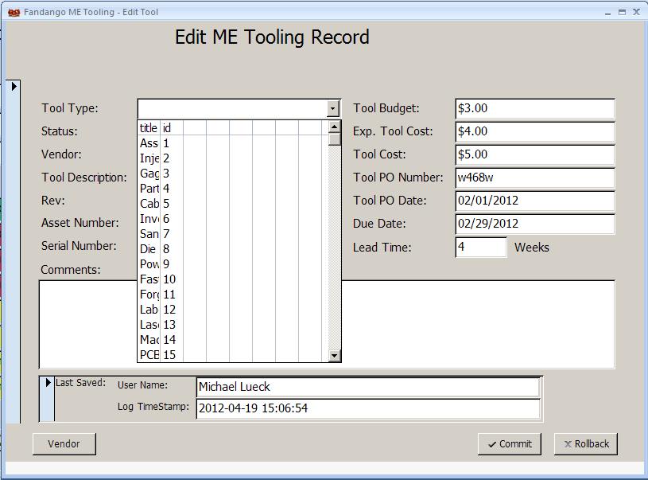Click the record selector arrow beside Tool Type
The height and width of the screenshot is (480, 648).
pyautogui.click(x=14, y=87)
